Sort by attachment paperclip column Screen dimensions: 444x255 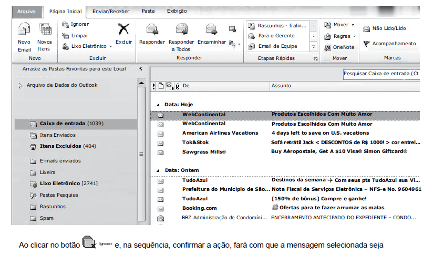coord(178,86)
